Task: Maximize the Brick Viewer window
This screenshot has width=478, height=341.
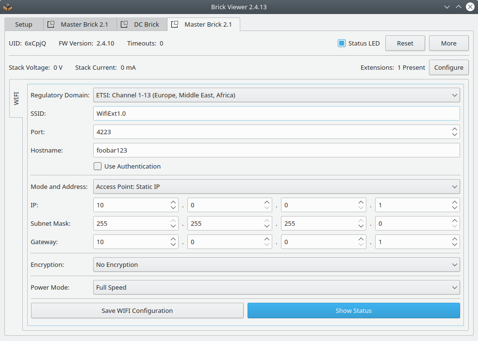Action: pyautogui.click(x=459, y=7)
